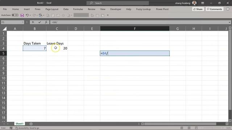Click the smiley feedback icon

click(228, 9)
